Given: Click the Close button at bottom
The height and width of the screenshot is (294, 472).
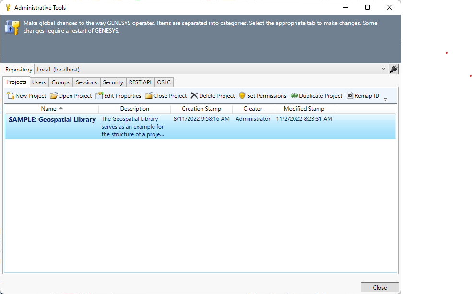Looking at the screenshot, I should 379,287.
